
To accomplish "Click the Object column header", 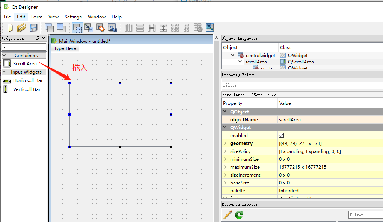I will tap(250, 47).
